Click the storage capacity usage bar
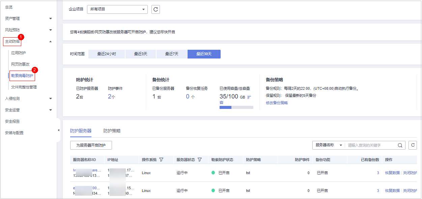422x199 pixels. click(x=236, y=108)
